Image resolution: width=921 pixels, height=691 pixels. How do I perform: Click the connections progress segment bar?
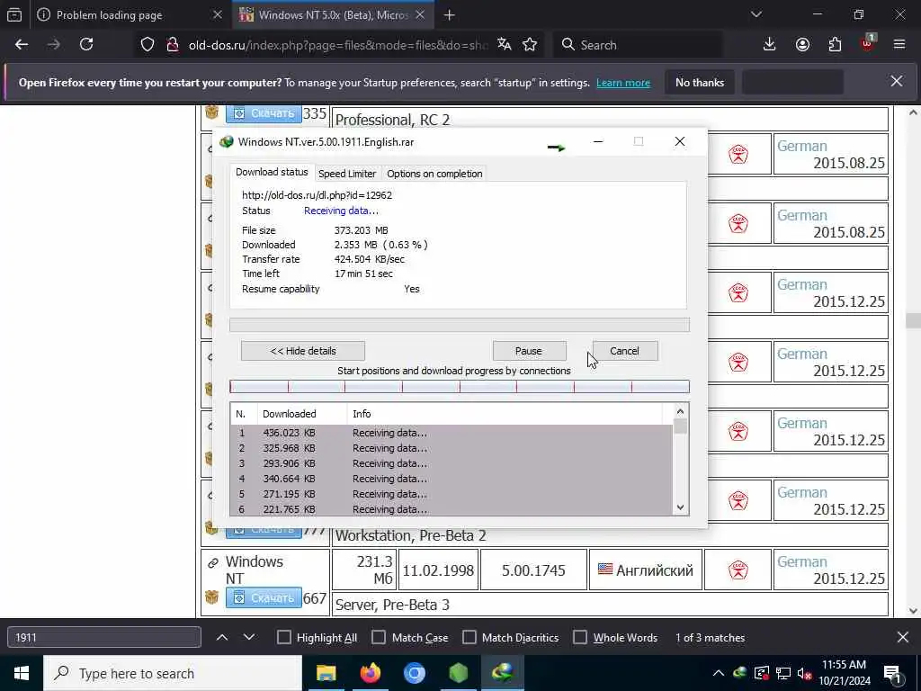pyautogui.click(x=460, y=386)
